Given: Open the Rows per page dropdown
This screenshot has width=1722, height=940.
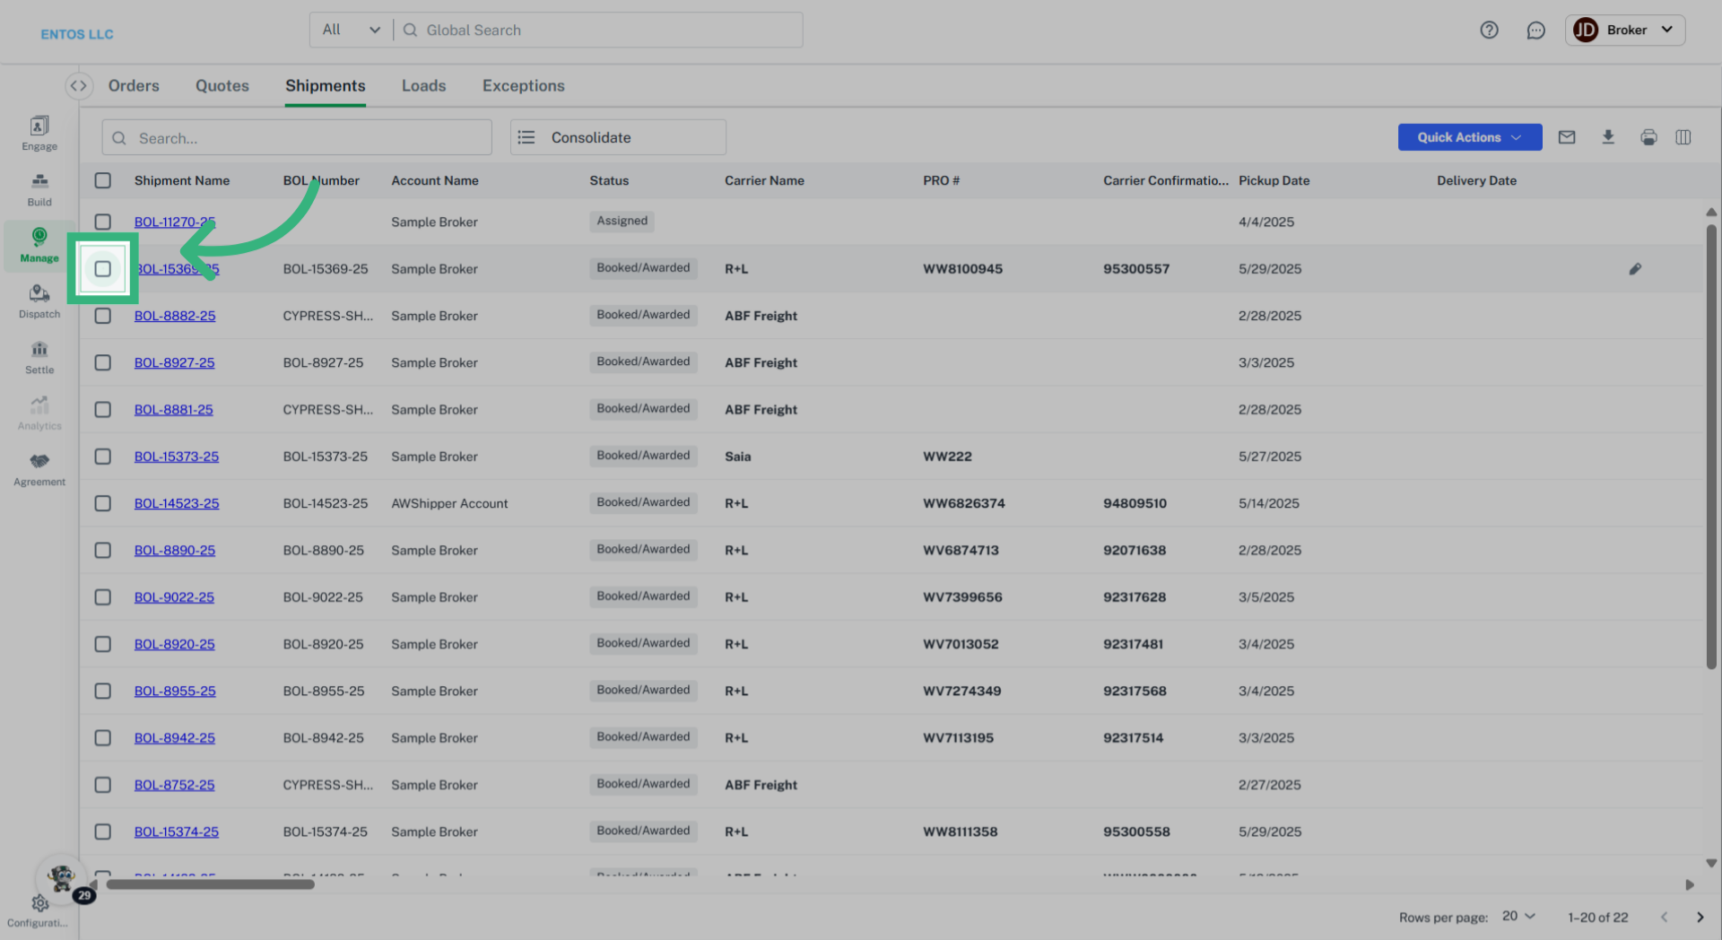Looking at the screenshot, I should point(1518,916).
